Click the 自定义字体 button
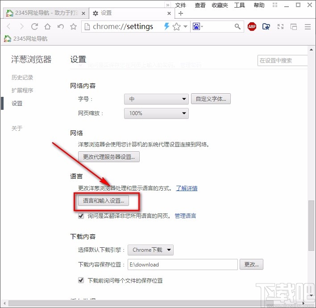316x308 pixels. [x=211, y=99]
